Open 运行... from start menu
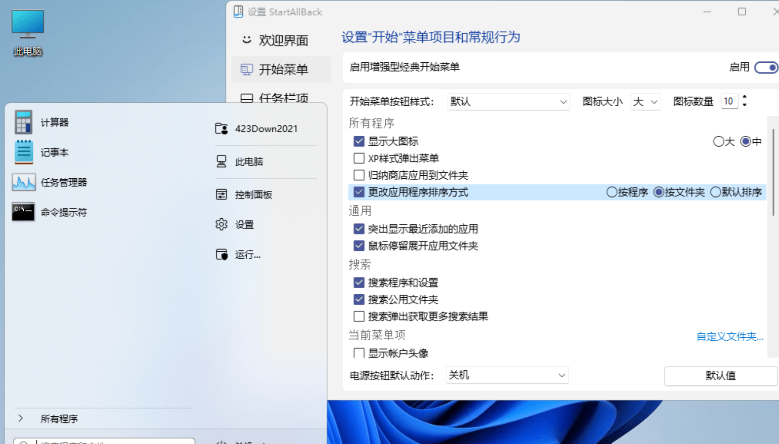This screenshot has height=444, width=779. click(248, 254)
